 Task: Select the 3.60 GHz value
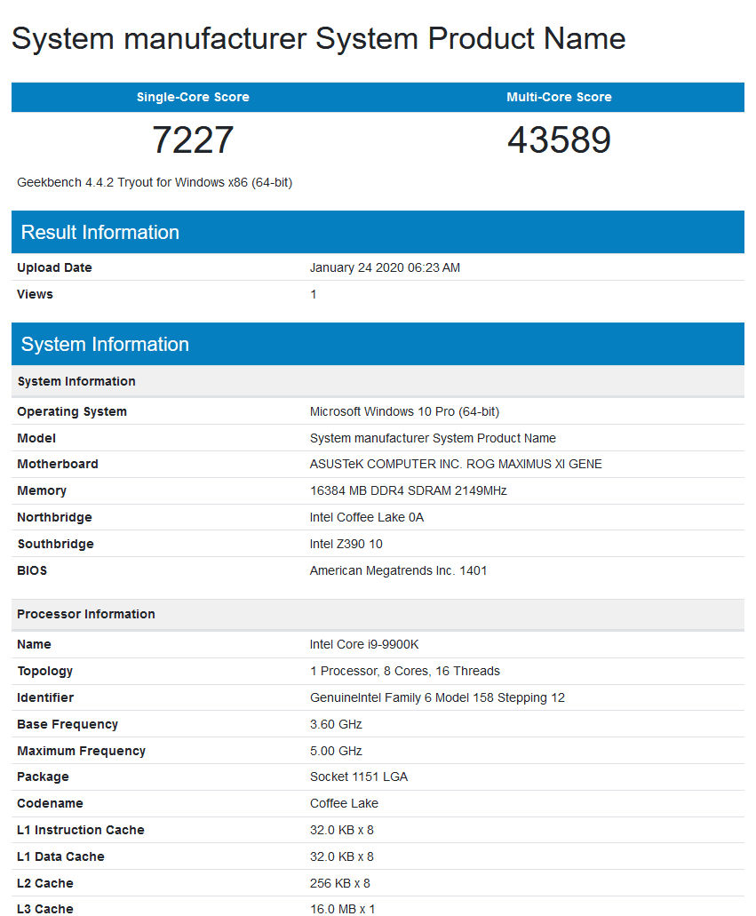(x=336, y=724)
